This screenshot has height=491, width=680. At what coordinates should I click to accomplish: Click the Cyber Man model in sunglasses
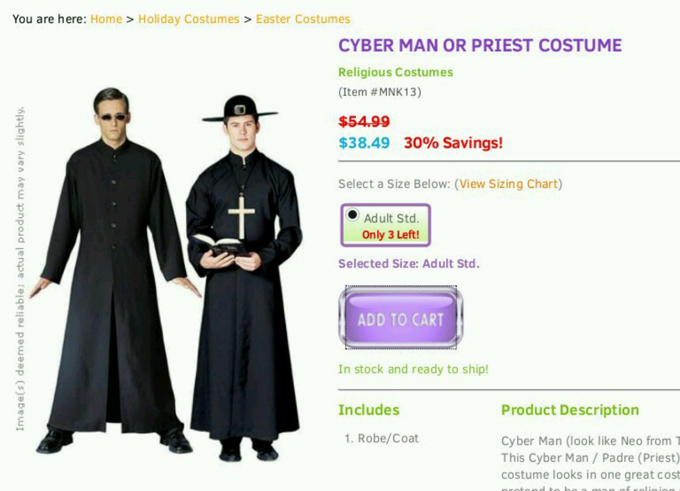(113, 271)
